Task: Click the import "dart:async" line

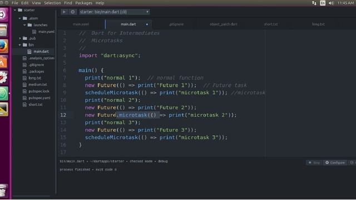Action: [x=110, y=56]
